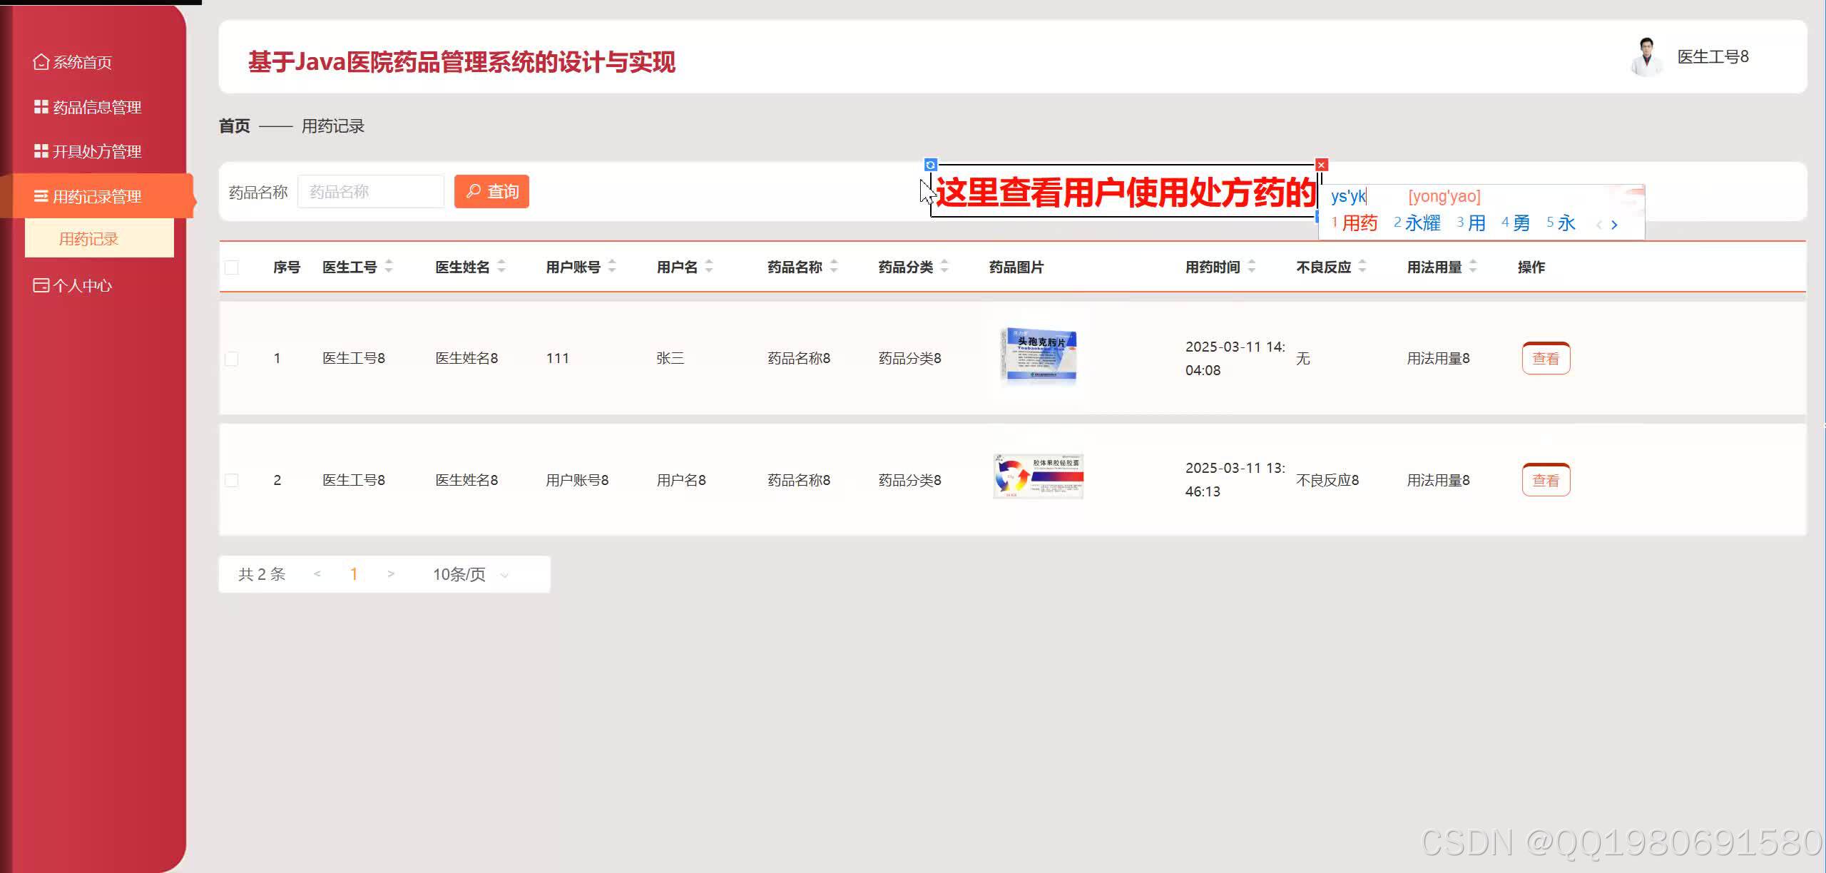1826x873 pixels.
Task: Click the magnifier icon on the 查询 button
Action: tap(474, 190)
